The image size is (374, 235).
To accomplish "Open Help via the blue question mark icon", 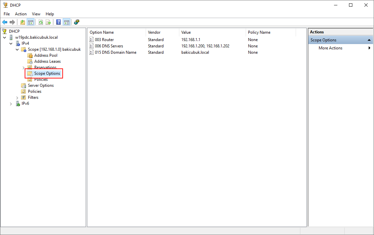I will (58, 22).
